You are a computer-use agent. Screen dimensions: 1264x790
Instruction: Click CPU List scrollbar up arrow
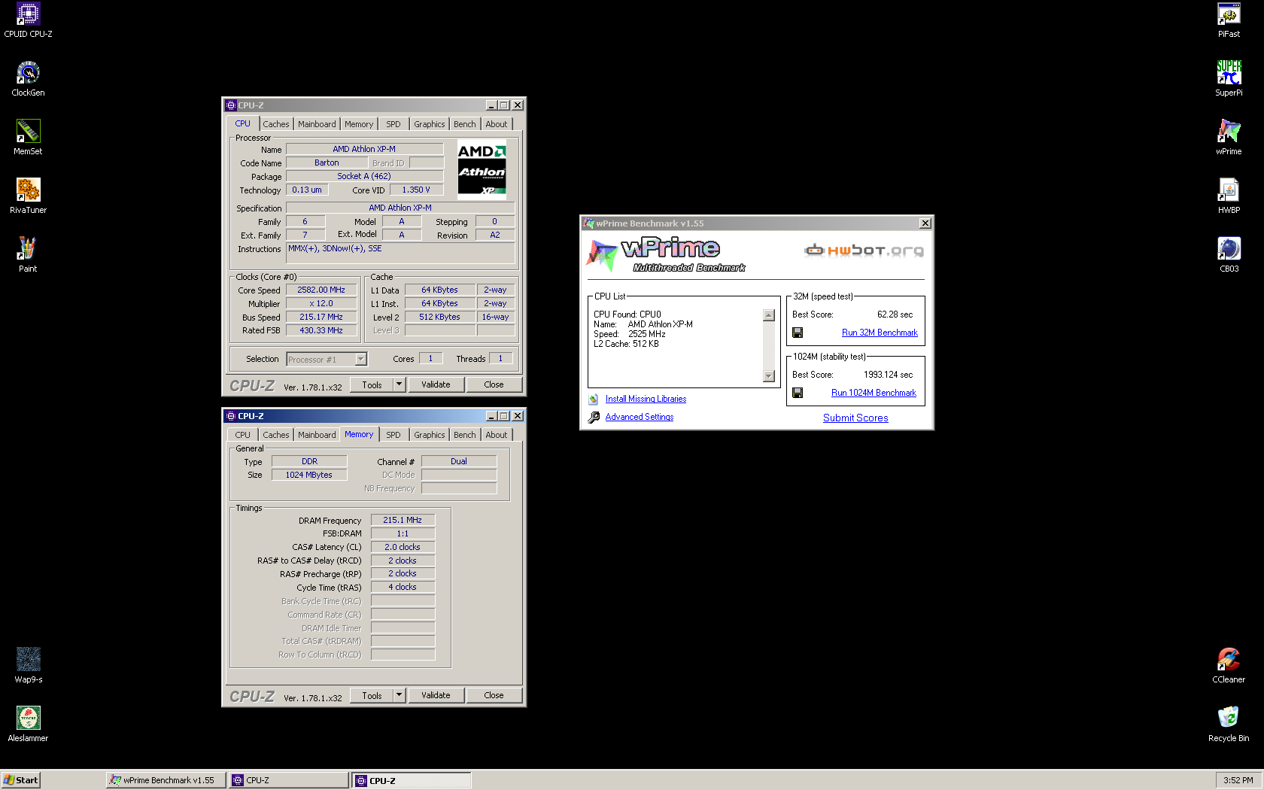[x=769, y=315]
